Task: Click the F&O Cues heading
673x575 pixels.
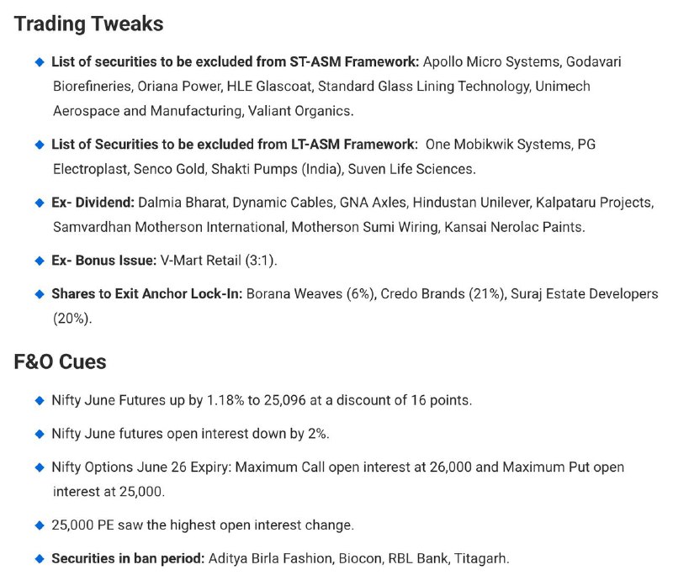Action: coord(60,361)
